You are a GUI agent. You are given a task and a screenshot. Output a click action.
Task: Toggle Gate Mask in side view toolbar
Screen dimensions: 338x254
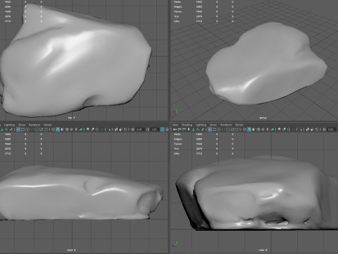(223, 129)
